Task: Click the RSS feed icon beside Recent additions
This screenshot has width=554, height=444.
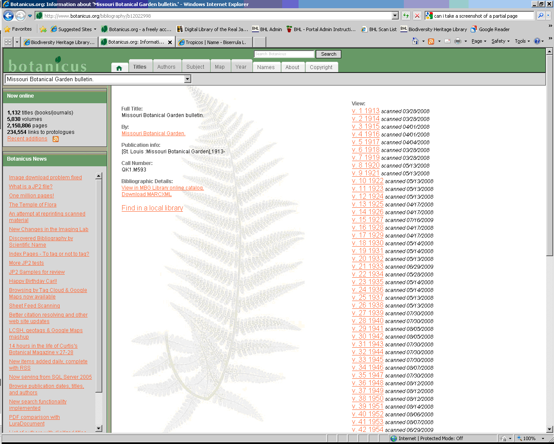Action: 56,139
